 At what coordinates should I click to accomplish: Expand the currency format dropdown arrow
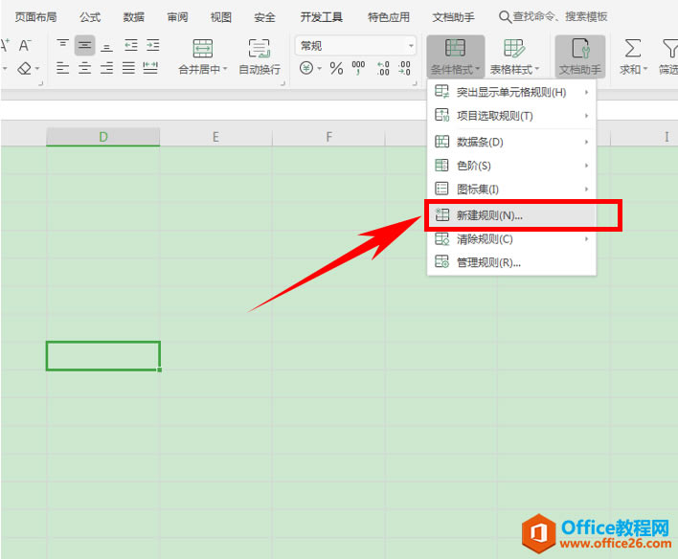pyautogui.click(x=320, y=68)
